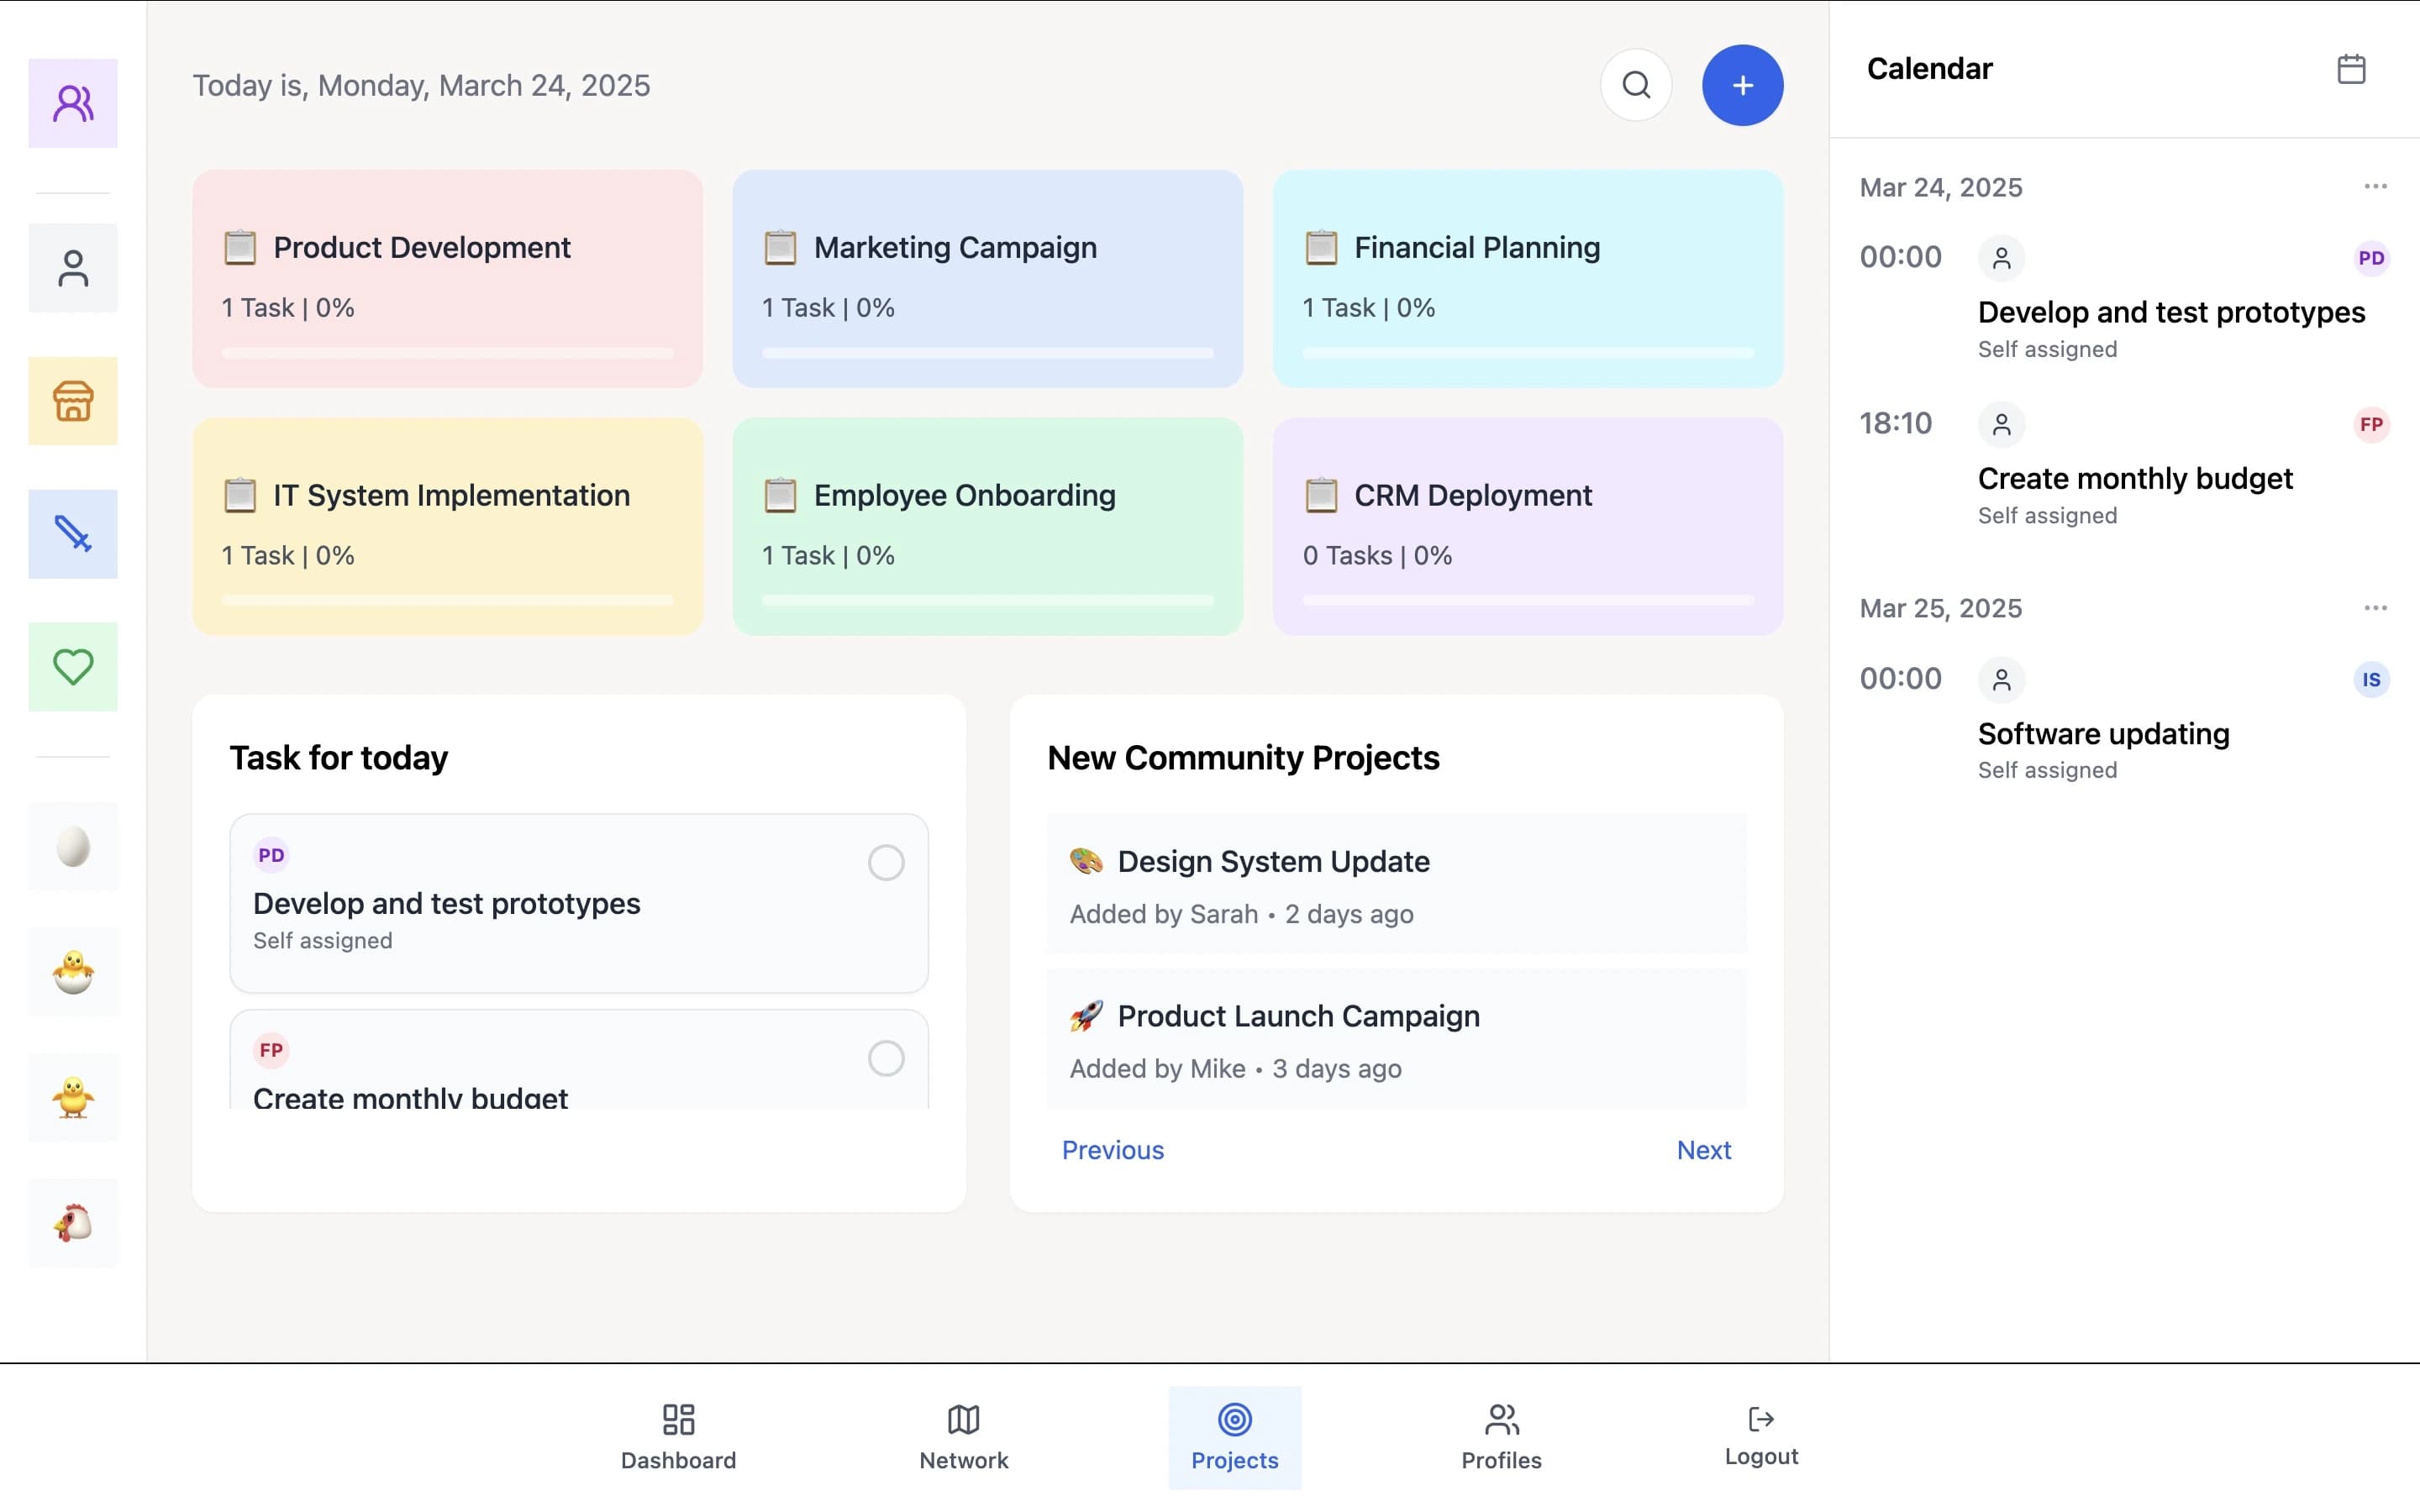2420x1512 pixels.
Task: Click the PD badge in calendar panel
Action: [2371, 258]
